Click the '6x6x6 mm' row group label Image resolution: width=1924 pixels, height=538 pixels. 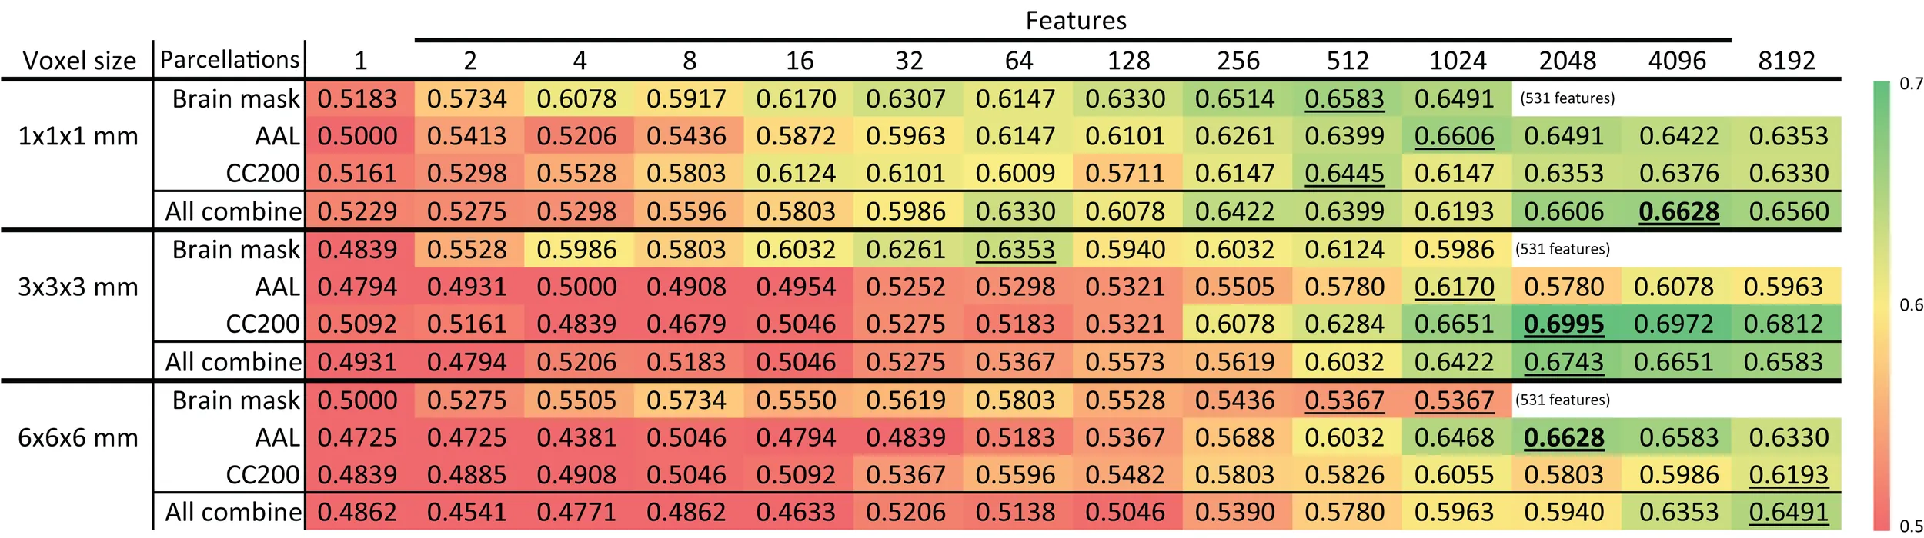78,438
